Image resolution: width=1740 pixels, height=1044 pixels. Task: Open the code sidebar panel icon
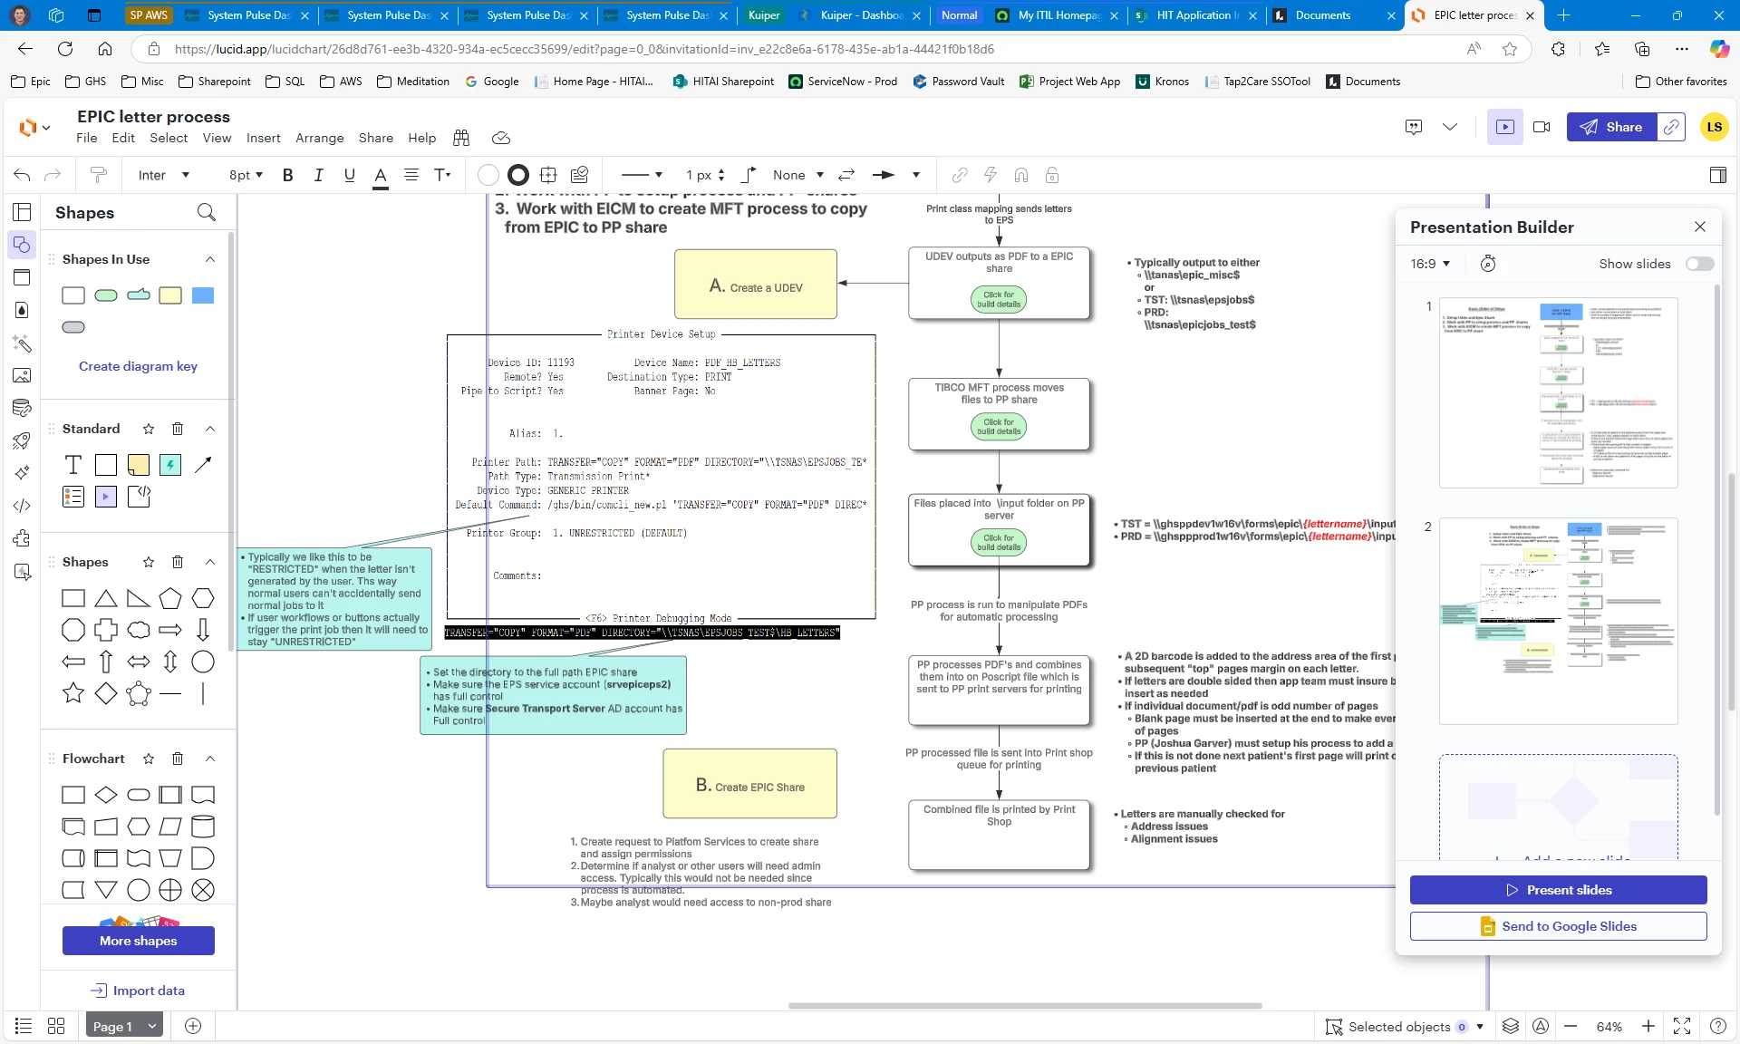tap(22, 506)
